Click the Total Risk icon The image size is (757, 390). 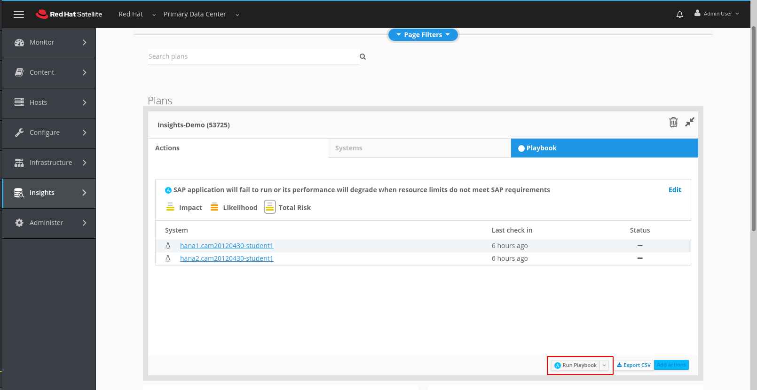tap(270, 207)
